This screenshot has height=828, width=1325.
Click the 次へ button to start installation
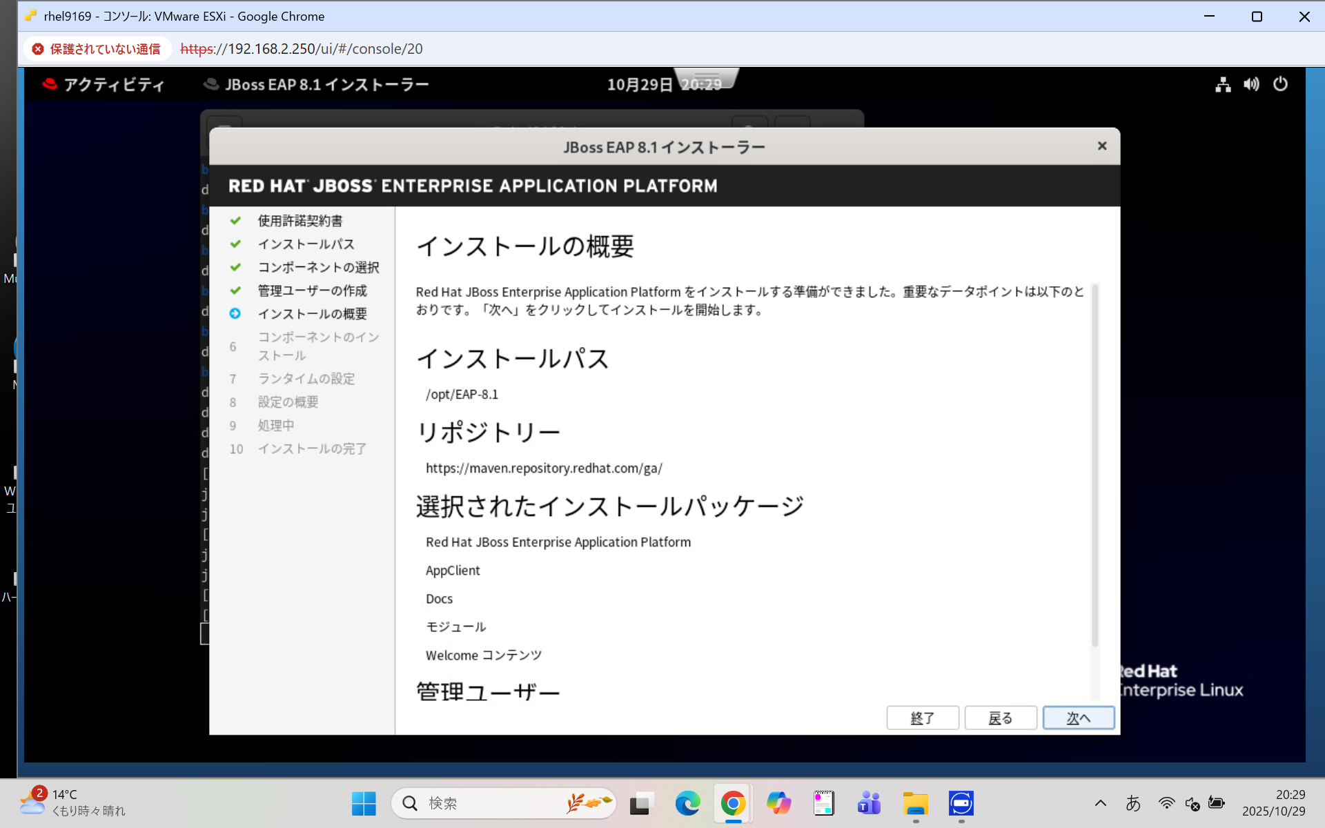(1079, 718)
